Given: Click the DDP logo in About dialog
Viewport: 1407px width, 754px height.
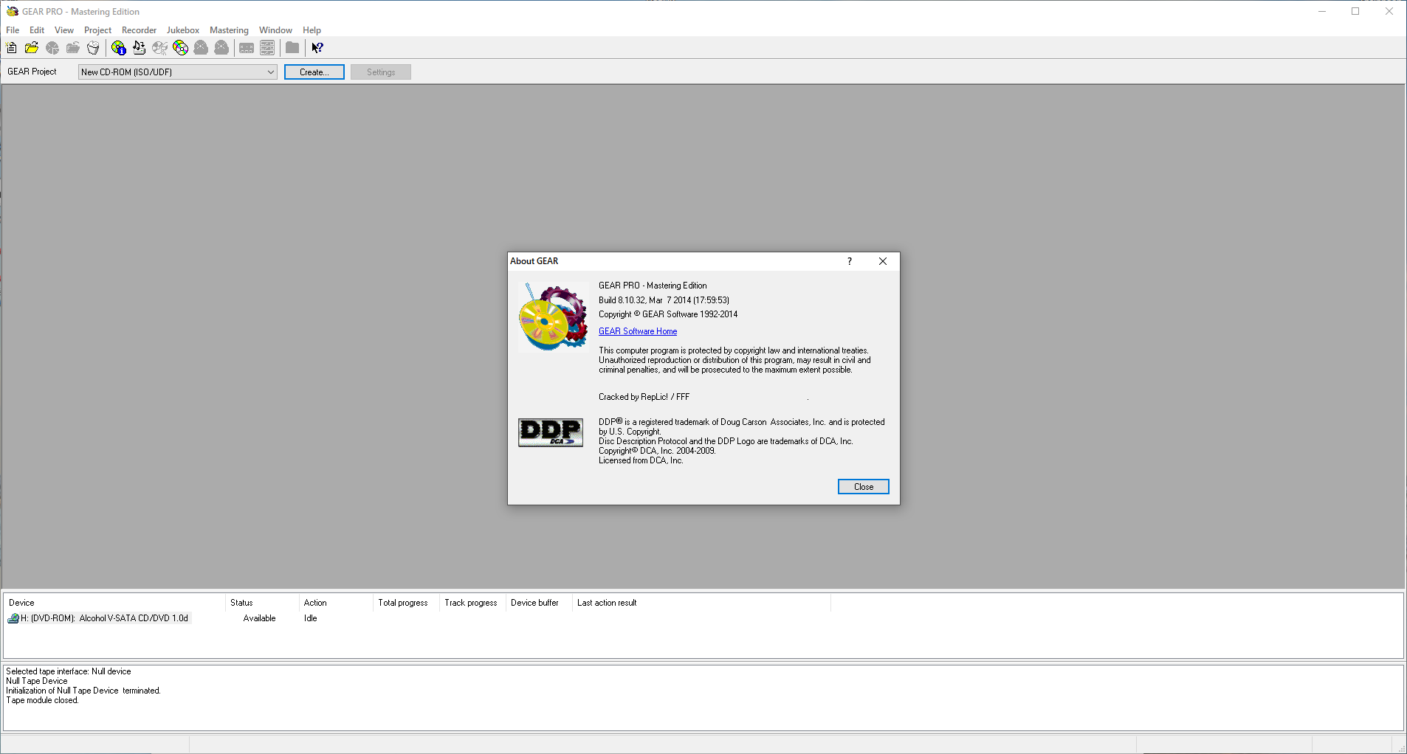Looking at the screenshot, I should point(551,432).
